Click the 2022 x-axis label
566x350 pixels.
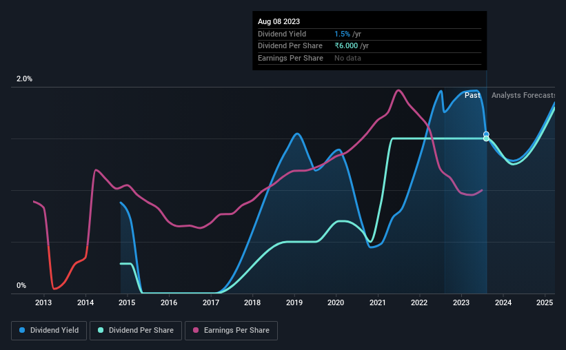[419, 302]
